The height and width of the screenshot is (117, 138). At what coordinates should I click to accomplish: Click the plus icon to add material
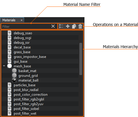coord(68,26)
